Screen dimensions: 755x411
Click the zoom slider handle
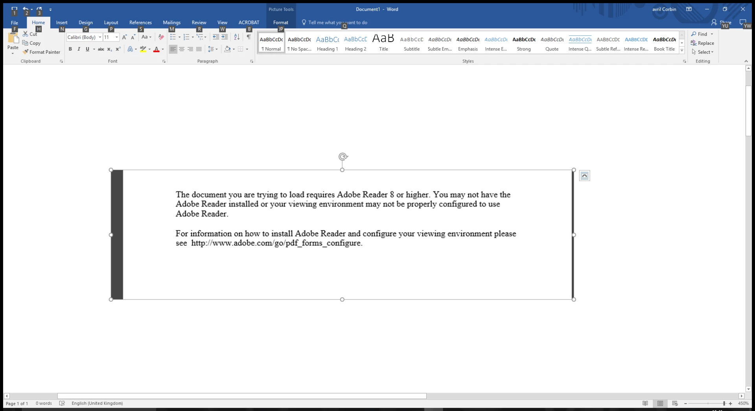pos(724,404)
